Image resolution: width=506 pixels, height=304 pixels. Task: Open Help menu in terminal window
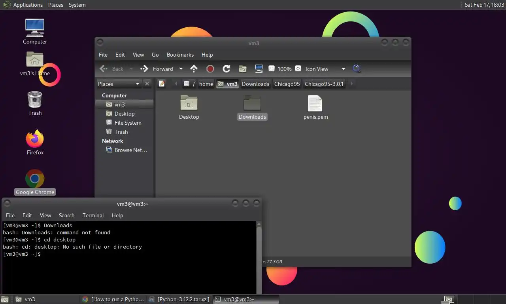tap(117, 215)
